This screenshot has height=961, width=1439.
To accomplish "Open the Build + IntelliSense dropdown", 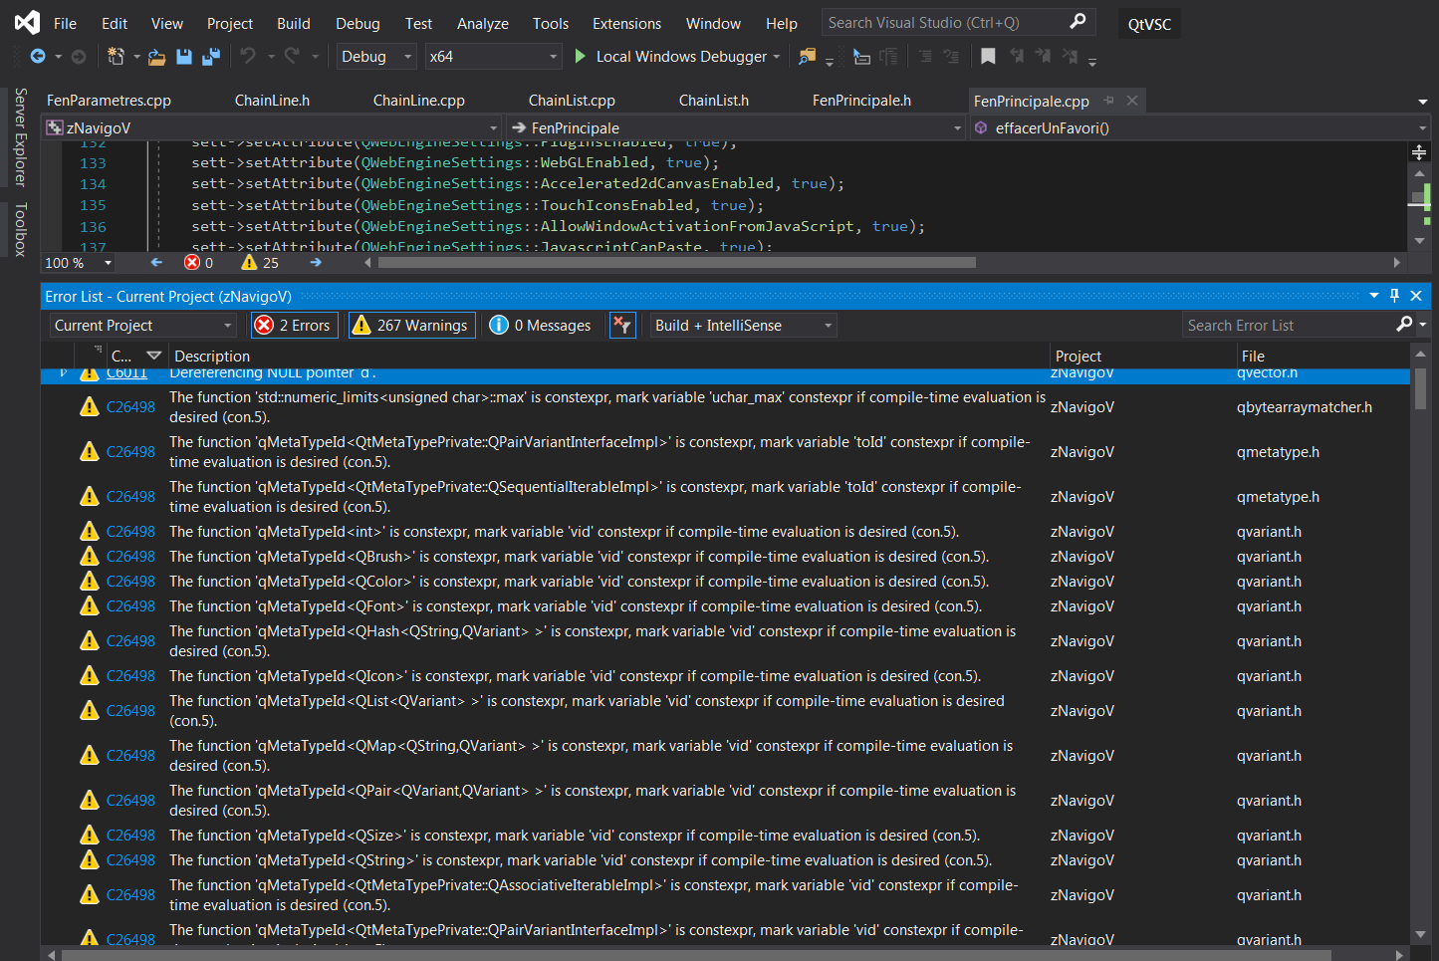I will [x=743, y=326].
